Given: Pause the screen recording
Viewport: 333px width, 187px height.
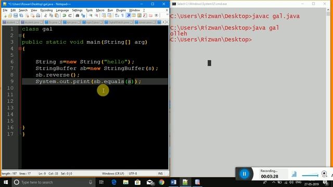Looking at the screenshot, I should (244, 174).
